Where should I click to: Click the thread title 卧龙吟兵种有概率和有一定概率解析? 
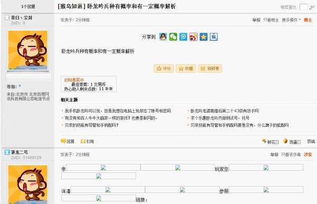(132, 6)
